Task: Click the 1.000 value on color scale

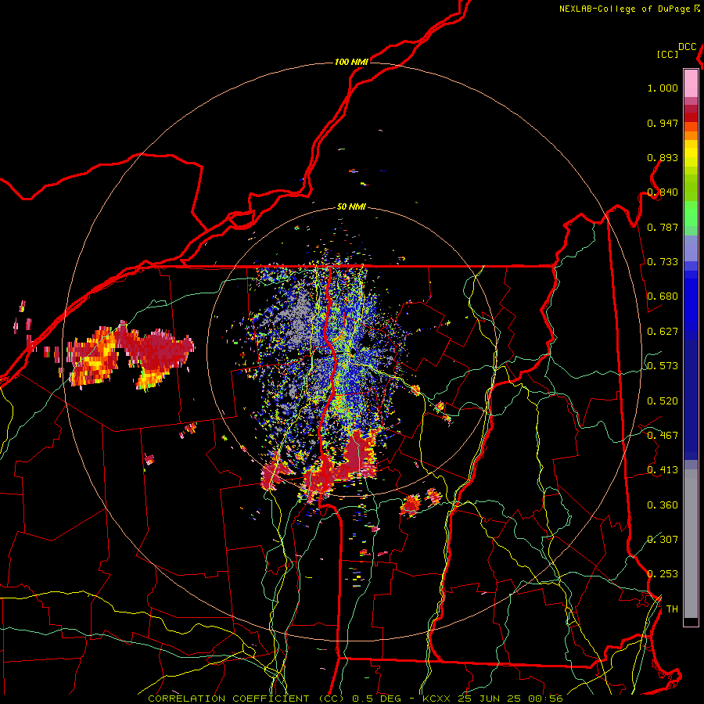Action: [x=663, y=88]
